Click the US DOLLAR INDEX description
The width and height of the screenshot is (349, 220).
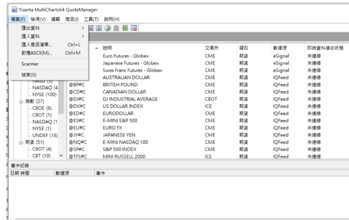coord(123,106)
